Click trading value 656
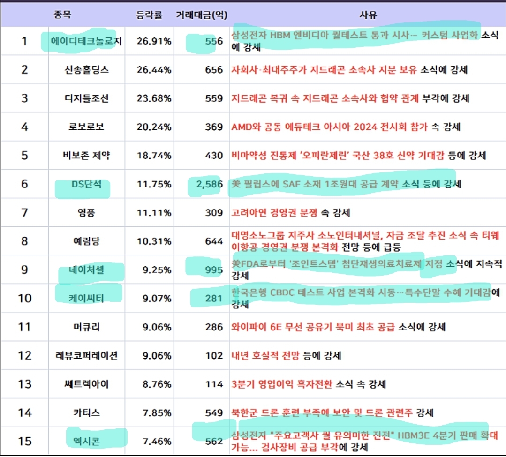Image resolution: width=506 pixels, height=457 pixels. click(x=214, y=70)
